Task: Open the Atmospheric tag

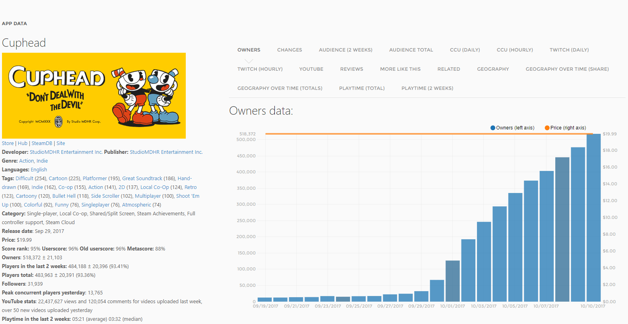Action: click(137, 205)
